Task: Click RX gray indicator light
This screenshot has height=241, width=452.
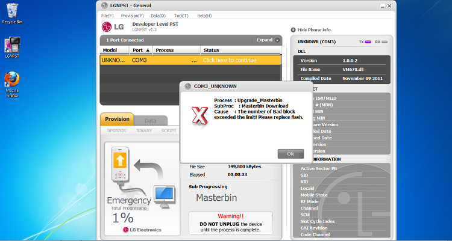Action: [x=385, y=42]
